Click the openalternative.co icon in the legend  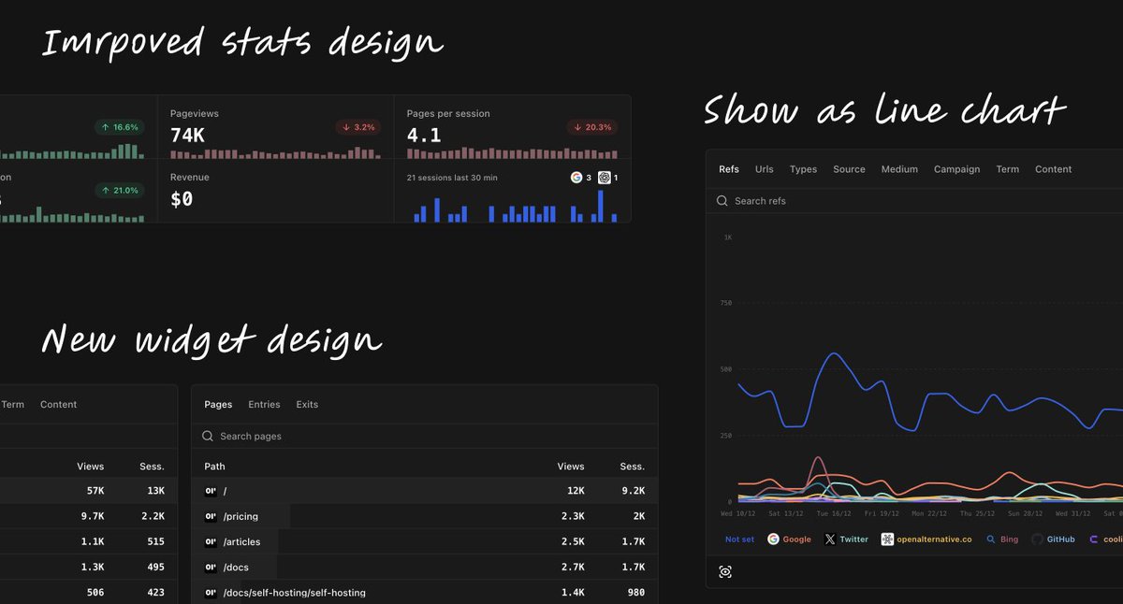887,539
